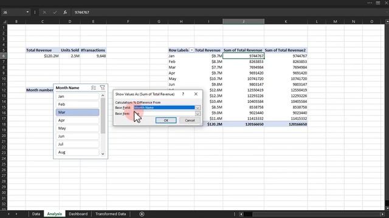
Task: Click the Insert Function fx icon
Action: [x=65, y=12]
